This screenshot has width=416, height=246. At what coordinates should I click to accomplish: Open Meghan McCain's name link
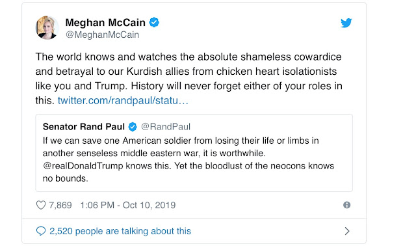coord(105,23)
